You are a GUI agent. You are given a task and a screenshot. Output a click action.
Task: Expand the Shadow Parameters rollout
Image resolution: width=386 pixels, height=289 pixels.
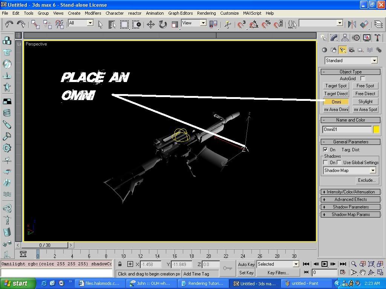pyautogui.click(x=351, y=207)
